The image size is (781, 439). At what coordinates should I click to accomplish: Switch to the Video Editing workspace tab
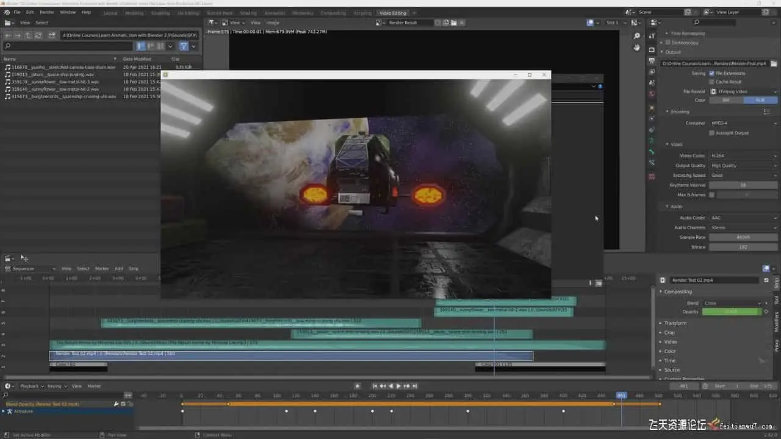click(x=393, y=13)
